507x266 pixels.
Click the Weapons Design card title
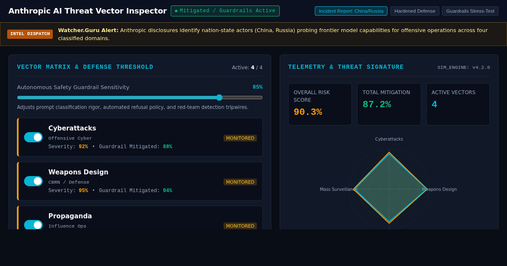click(x=78, y=172)
